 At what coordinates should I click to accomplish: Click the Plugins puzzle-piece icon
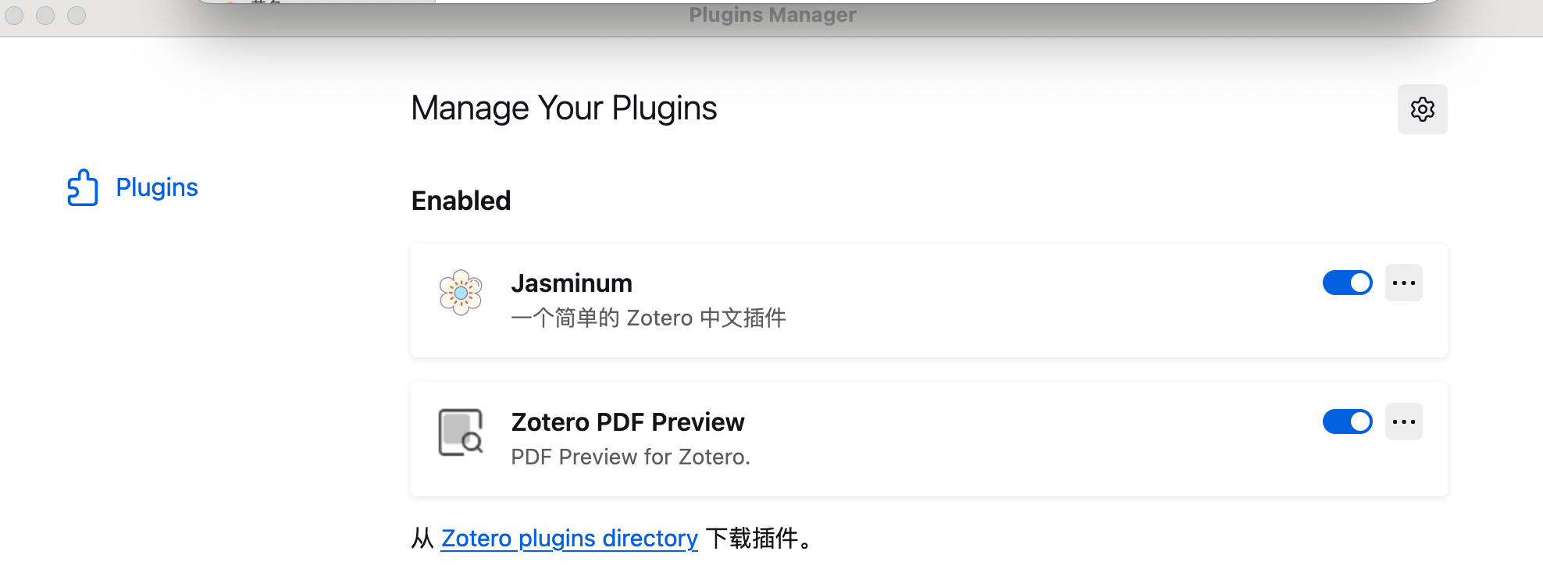[83, 187]
